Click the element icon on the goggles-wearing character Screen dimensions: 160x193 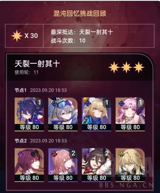[x=54, y=103]
